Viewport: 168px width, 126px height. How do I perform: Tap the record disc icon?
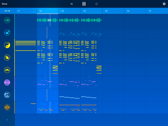96,4
